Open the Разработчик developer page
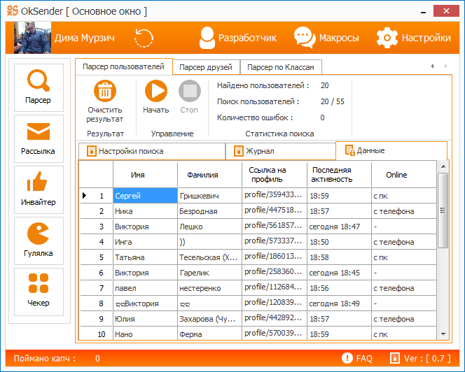This screenshot has width=465, height=372. (237, 38)
